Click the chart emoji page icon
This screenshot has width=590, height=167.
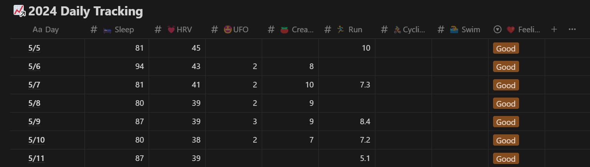tap(19, 11)
